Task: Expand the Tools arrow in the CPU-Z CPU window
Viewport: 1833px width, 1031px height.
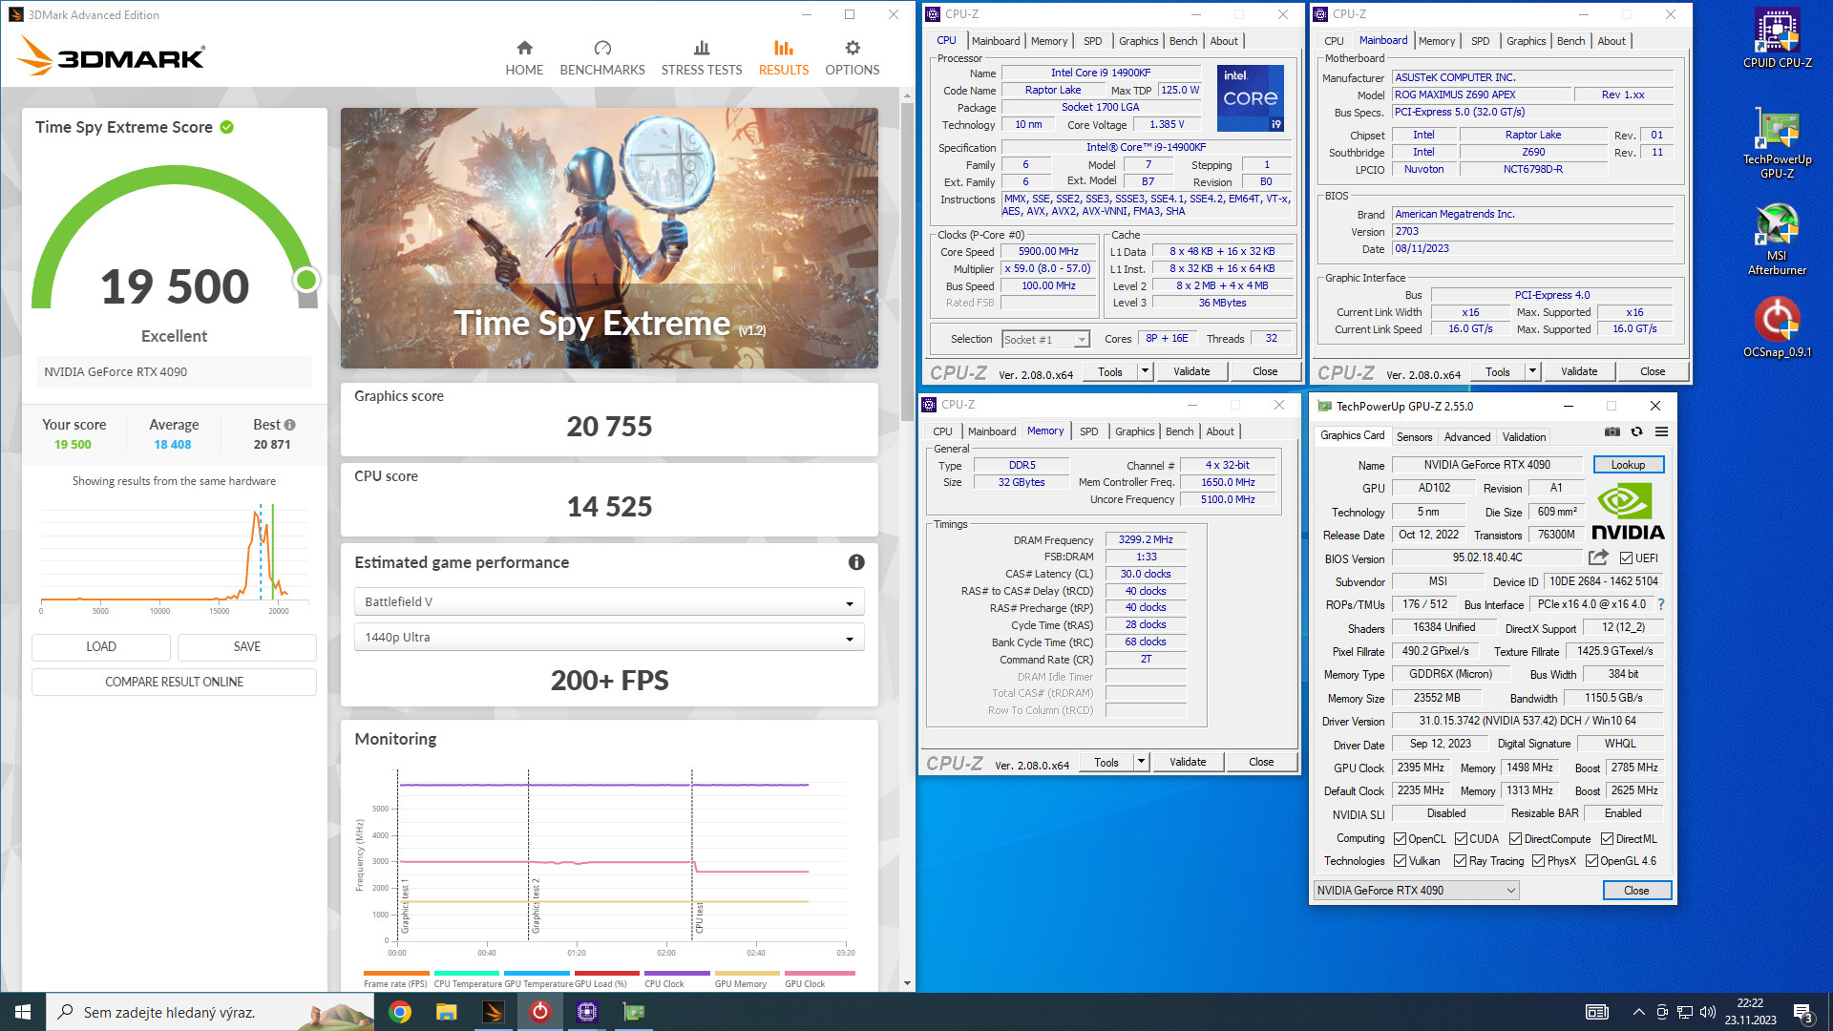Action: pos(1145,371)
